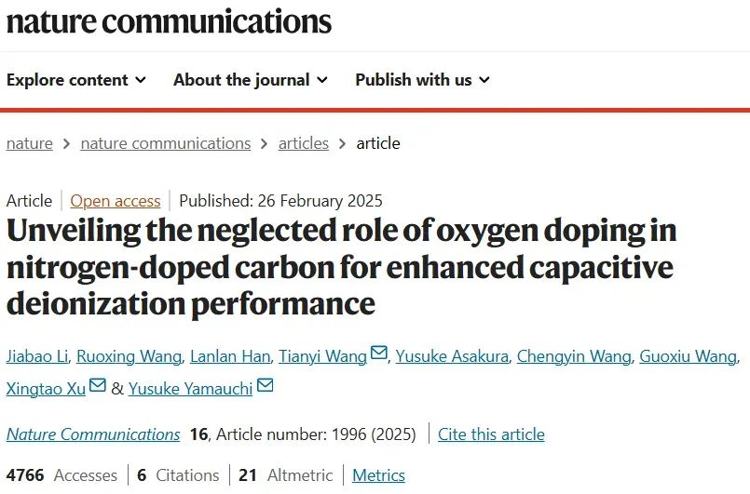
Task: Click Cite this article
Action: 491,434
